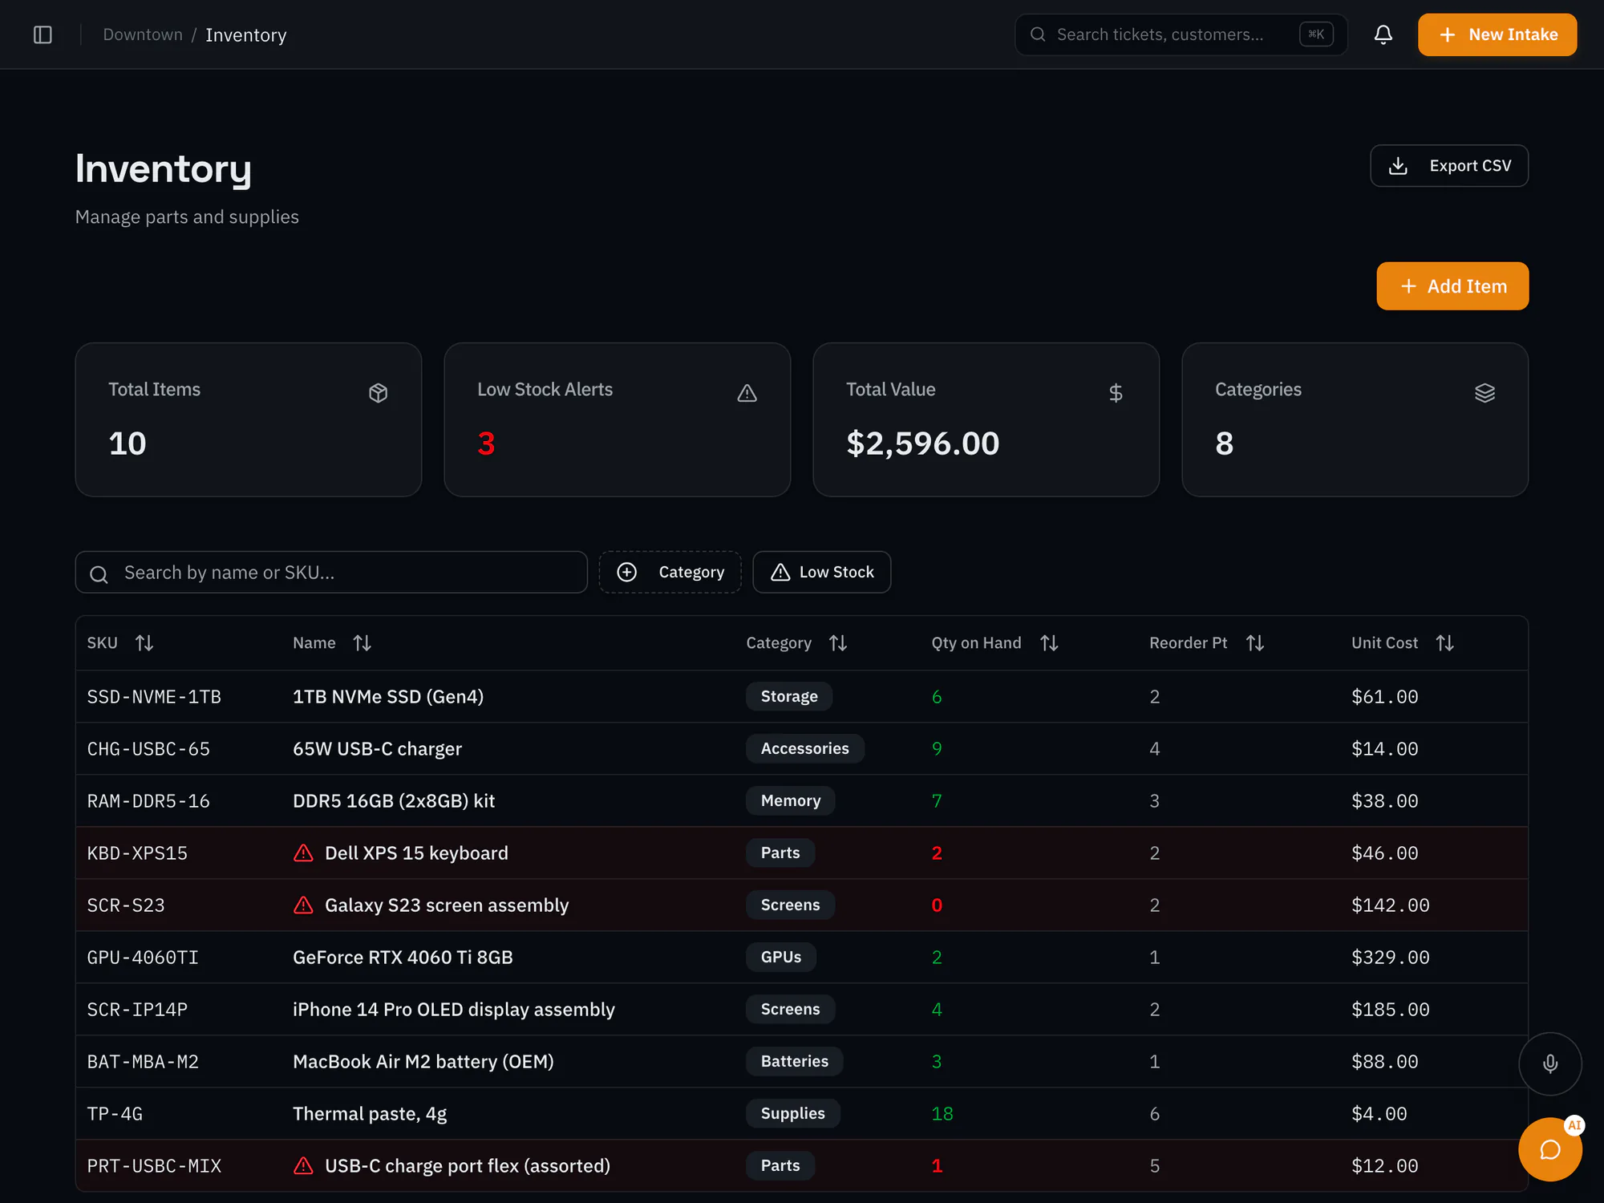Toggle the sidebar panel icon
The width and height of the screenshot is (1604, 1203).
point(43,34)
